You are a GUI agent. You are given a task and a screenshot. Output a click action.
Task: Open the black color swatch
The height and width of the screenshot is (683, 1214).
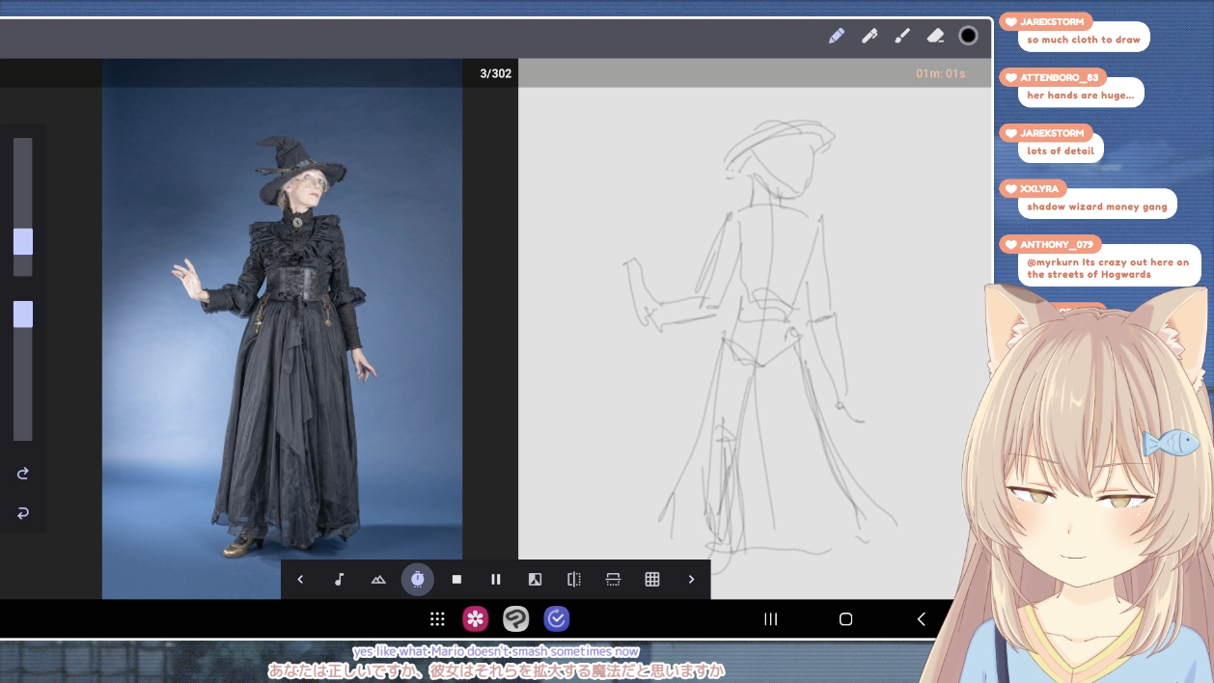[968, 36]
